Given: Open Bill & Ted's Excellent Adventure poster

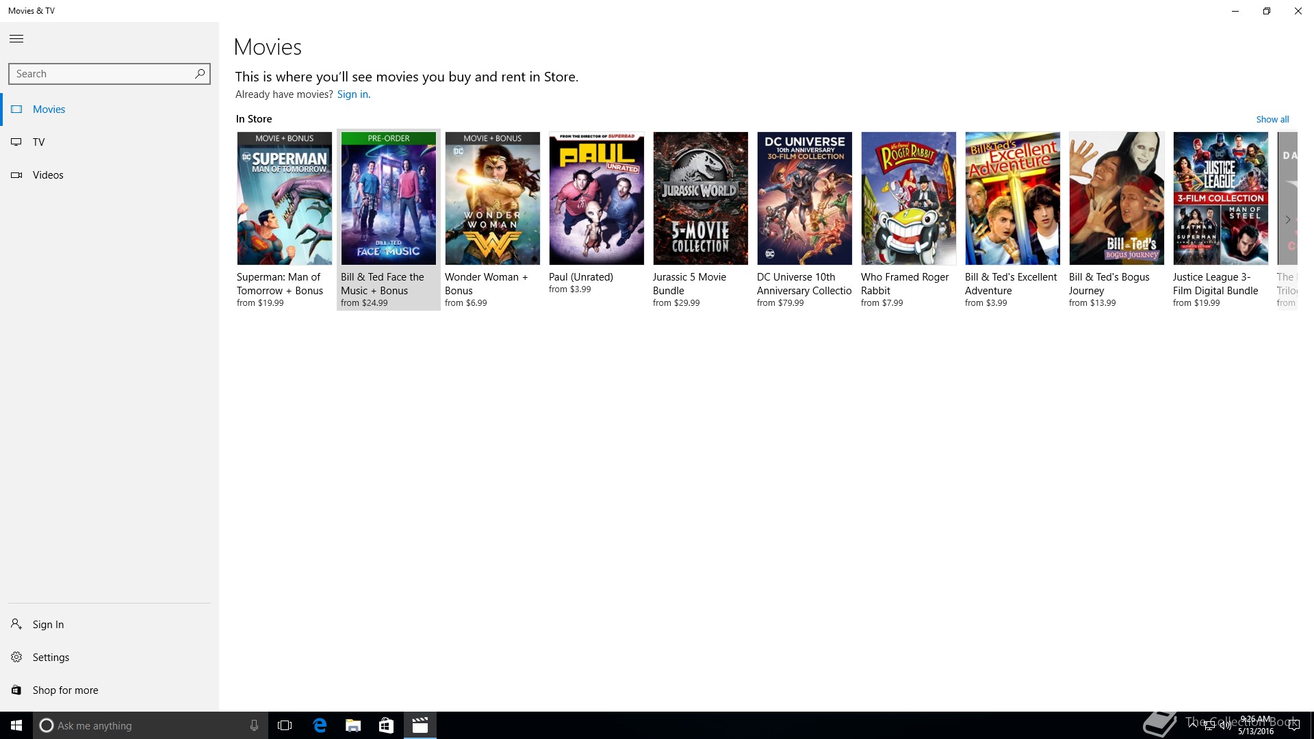Looking at the screenshot, I should point(1013,198).
